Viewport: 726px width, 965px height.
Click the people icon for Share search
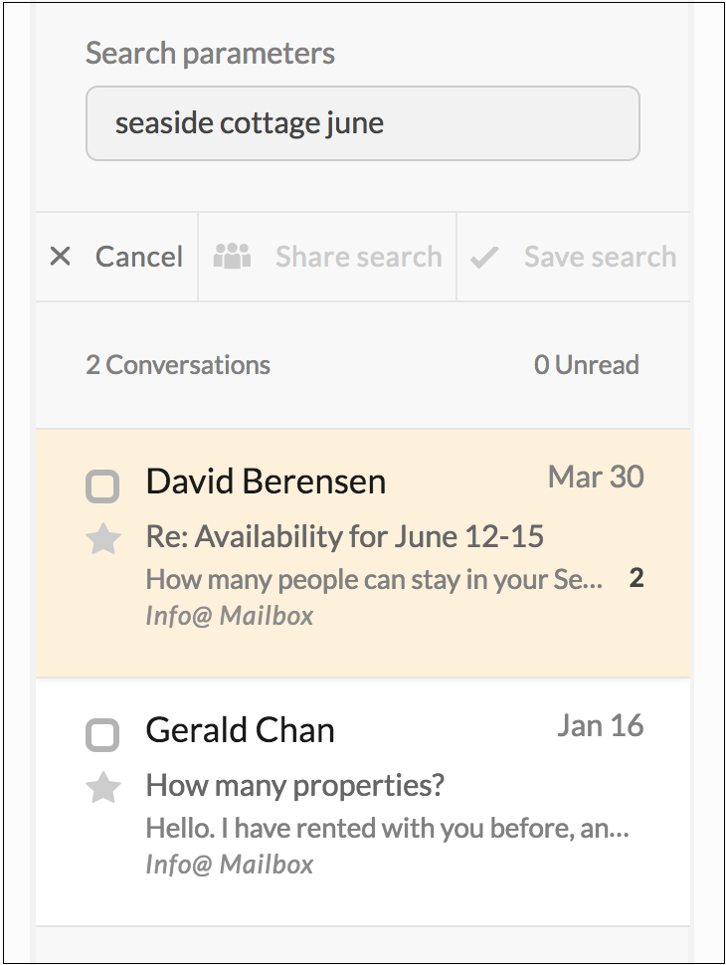[232, 256]
